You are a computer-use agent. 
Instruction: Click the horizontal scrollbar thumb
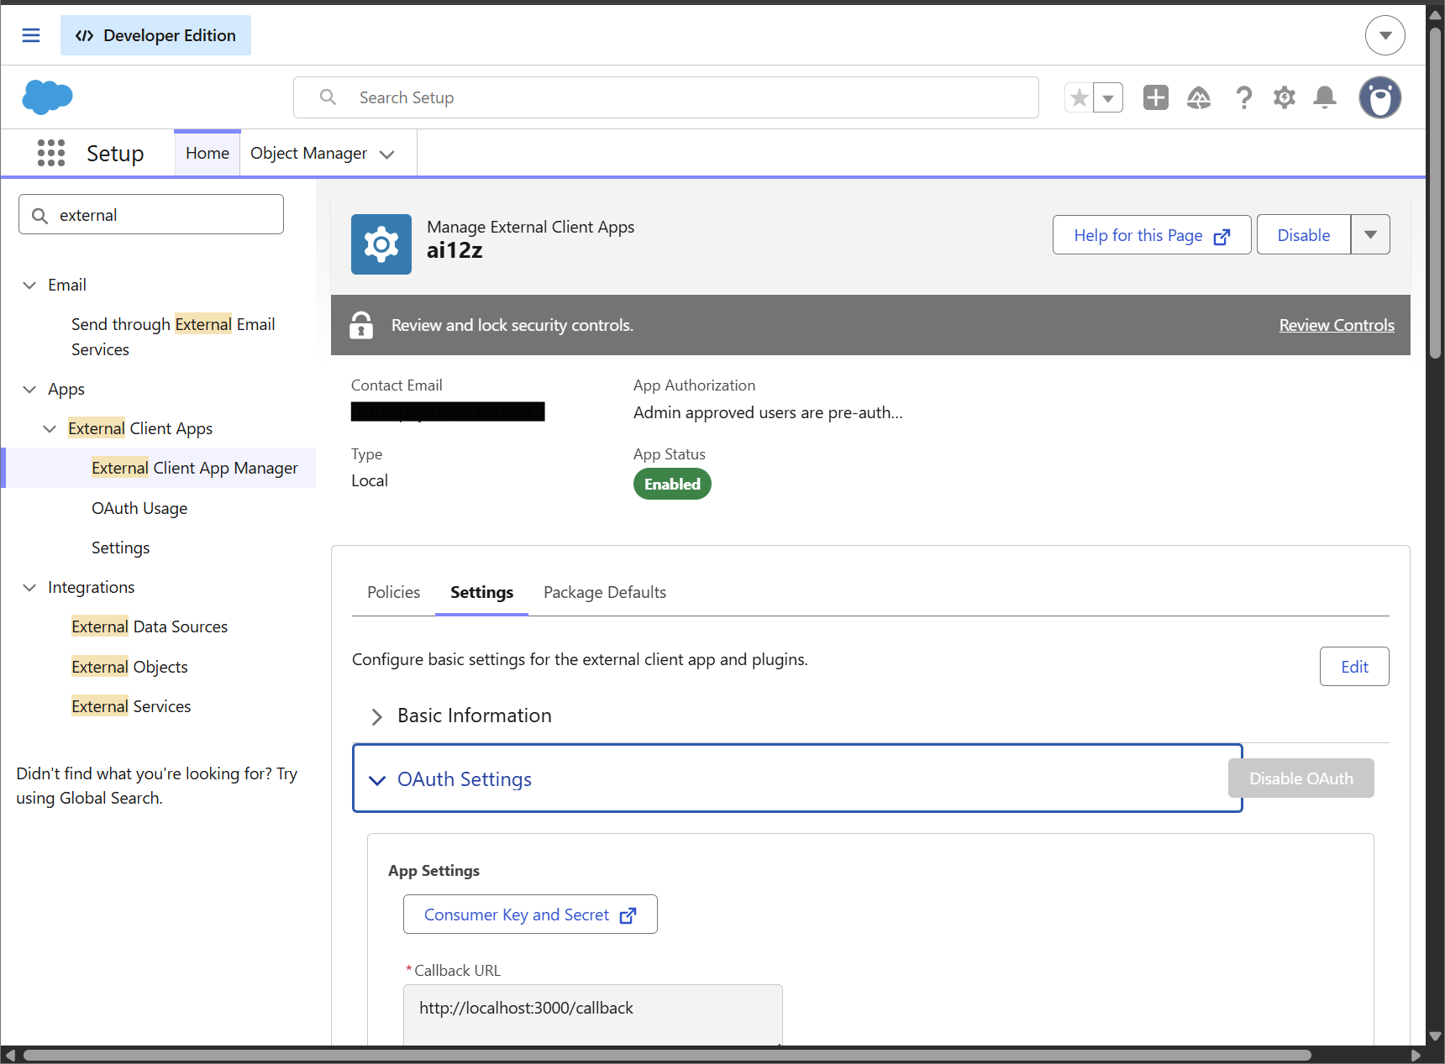667,1056
